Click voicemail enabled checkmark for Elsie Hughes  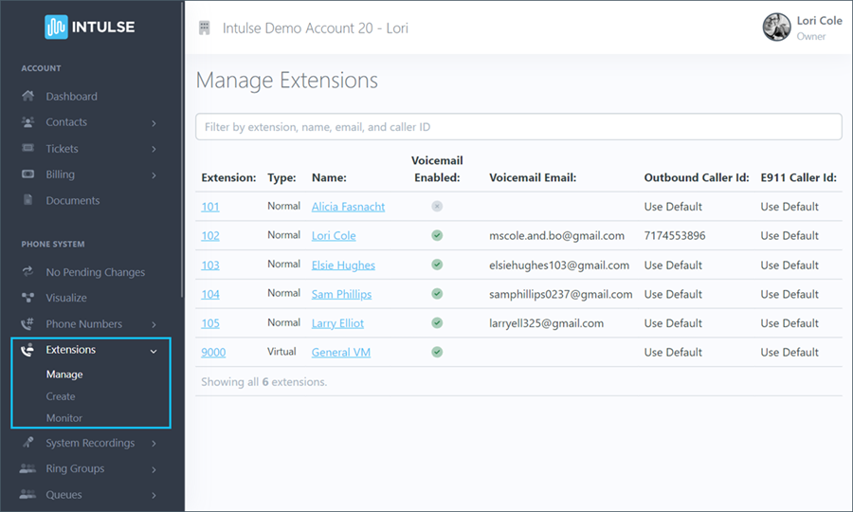click(x=437, y=265)
